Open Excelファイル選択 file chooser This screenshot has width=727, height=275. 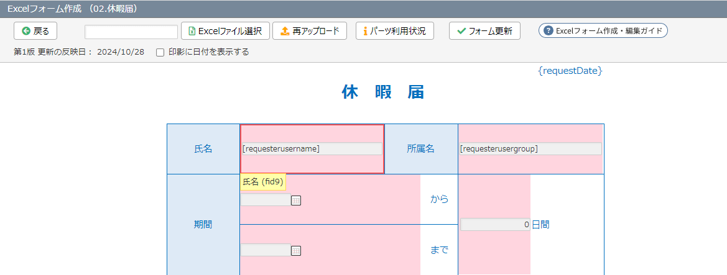pos(225,31)
